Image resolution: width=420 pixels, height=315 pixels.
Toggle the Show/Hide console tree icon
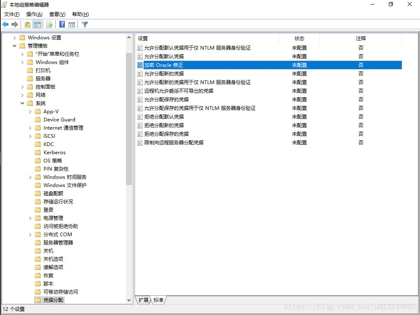[x=37, y=25]
